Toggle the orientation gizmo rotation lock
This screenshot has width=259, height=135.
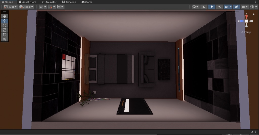coord(253,14)
